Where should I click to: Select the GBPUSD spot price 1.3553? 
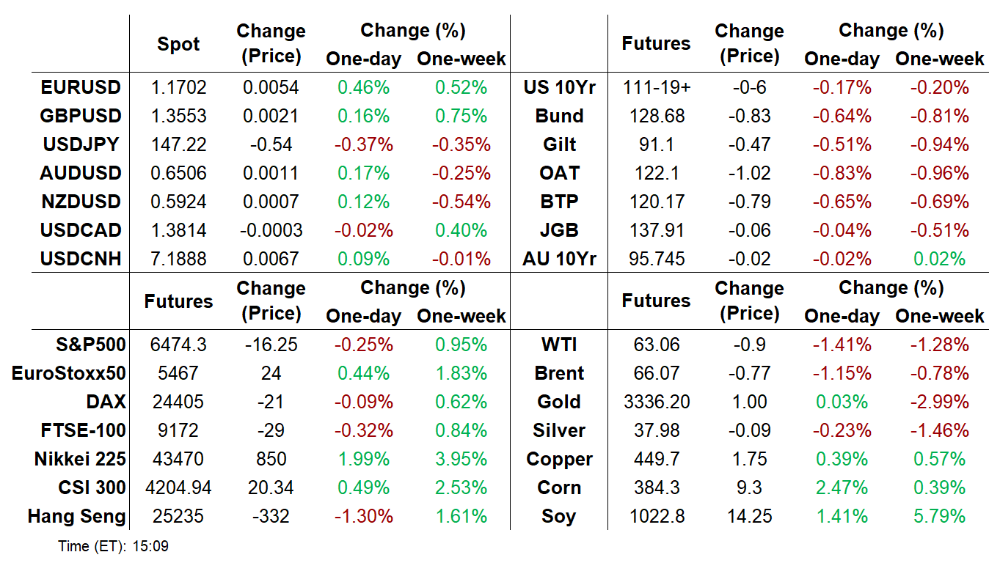click(x=179, y=117)
